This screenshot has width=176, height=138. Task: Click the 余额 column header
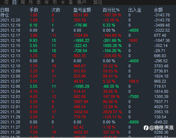point(158,10)
